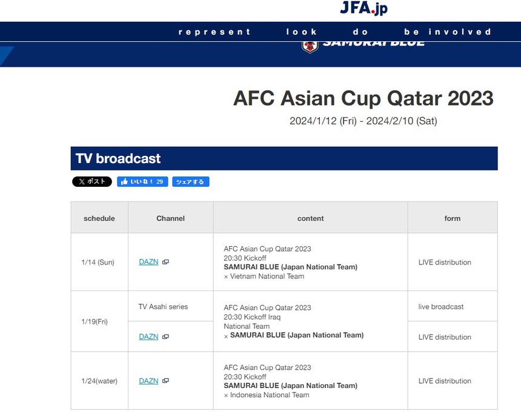521x419 pixels.
Task: Click the "AFC Asian Cup Qatar 2023" page title
Action: click(x=363, y=98)
